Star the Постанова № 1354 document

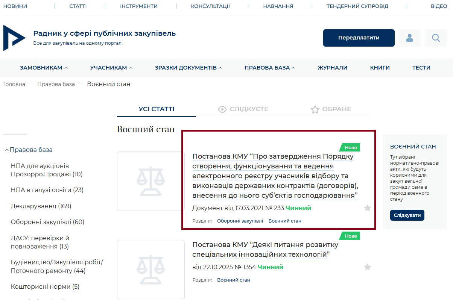click(368, 267)
